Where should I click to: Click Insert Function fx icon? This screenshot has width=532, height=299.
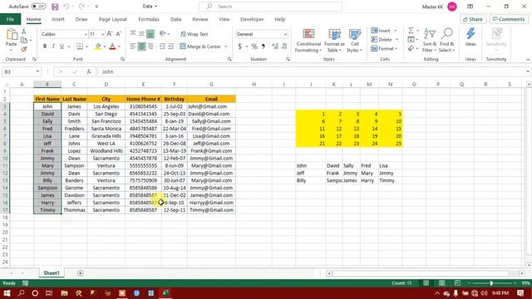tap(89, 71)
